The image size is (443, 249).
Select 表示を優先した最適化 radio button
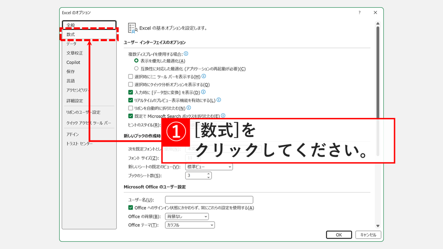136,61
